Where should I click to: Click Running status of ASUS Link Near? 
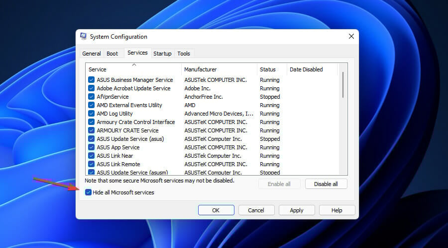click(269, 156)
